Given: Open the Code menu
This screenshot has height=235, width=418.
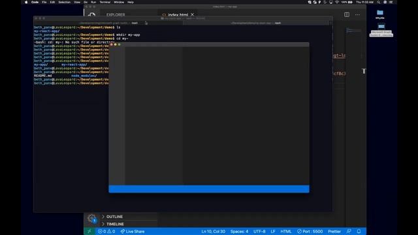Looking at the screenshot, I should (x=35, y=2).
